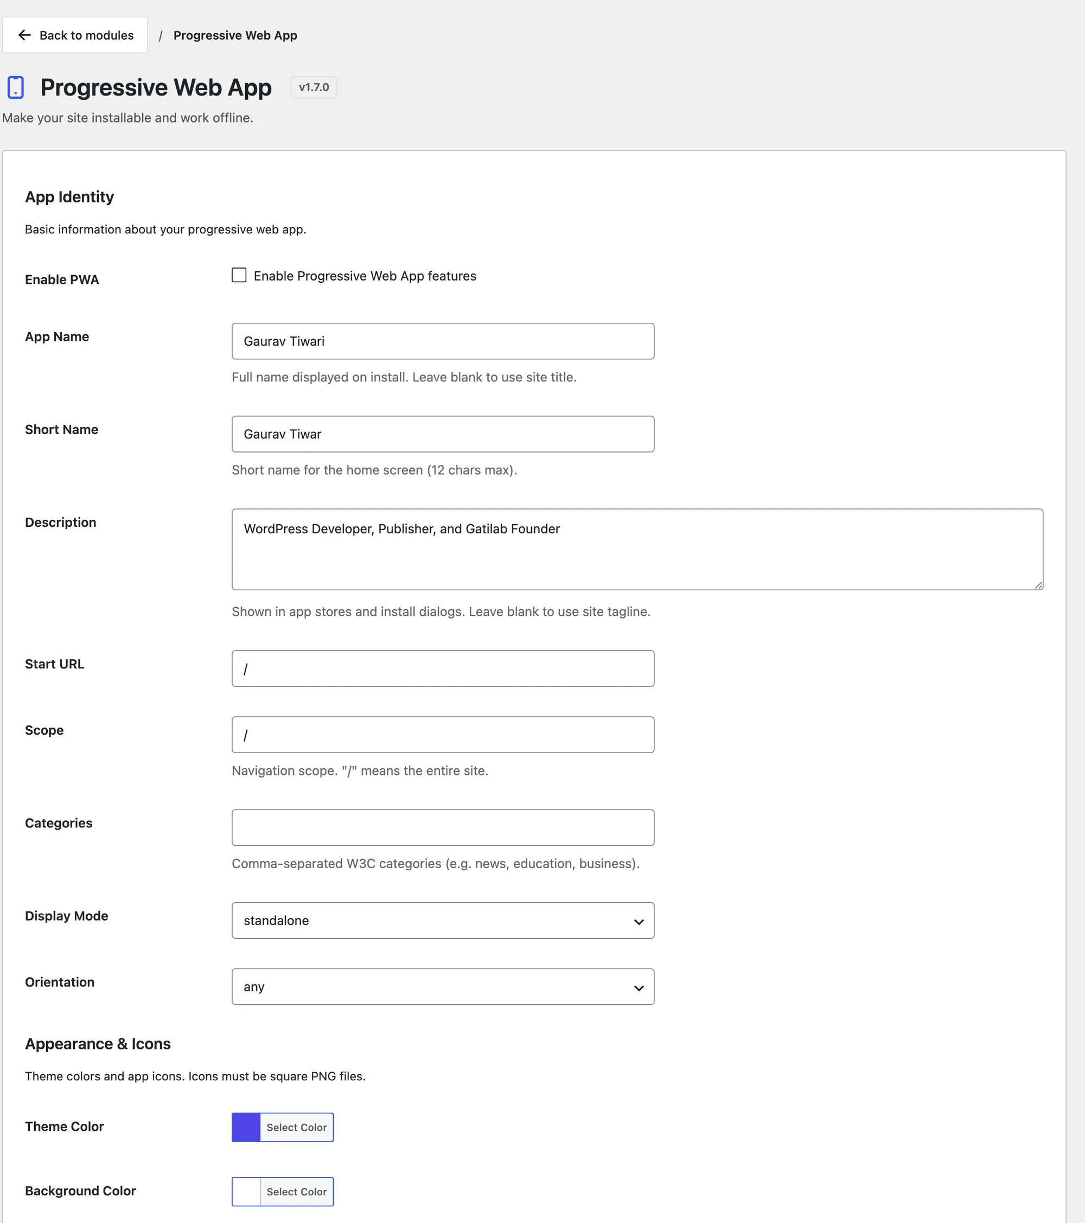Image resolution: width=1085 pixels, height=1223 pixels.
Task: Click the Background Color Select Color button
Action: (297, 1192)
